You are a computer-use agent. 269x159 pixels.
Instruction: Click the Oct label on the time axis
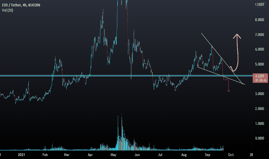point(231,155)
